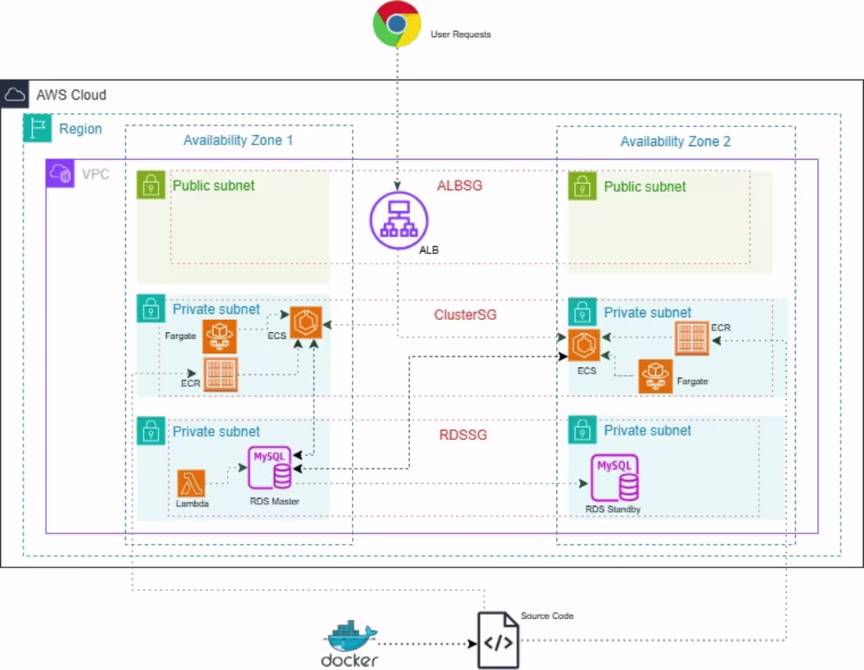The image size is (864, 670).
Task: Select the 'Region' label
Action: tap(80, 129)
